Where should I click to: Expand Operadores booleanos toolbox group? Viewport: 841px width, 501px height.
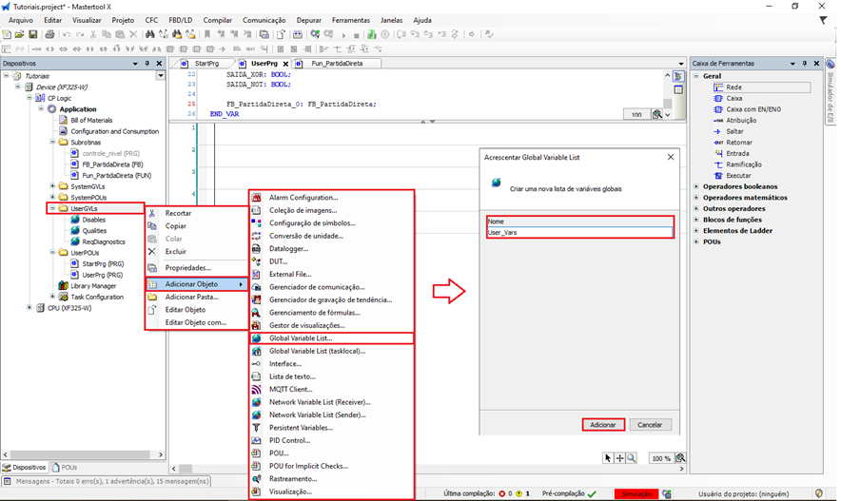[697, 186]
